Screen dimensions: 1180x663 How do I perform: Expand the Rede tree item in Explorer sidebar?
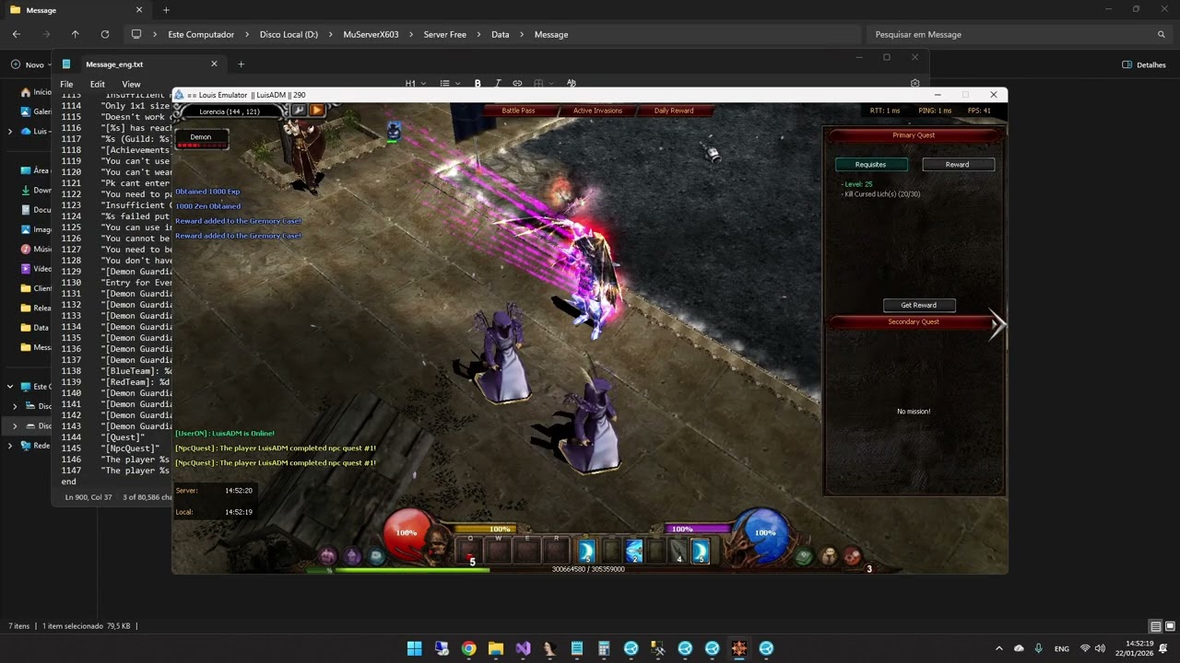[x=10, y=446]
